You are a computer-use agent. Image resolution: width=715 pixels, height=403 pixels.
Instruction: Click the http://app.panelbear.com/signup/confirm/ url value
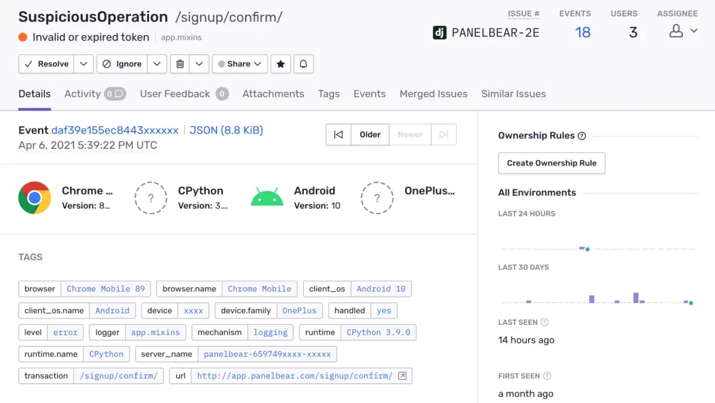(x=295, y=376)
